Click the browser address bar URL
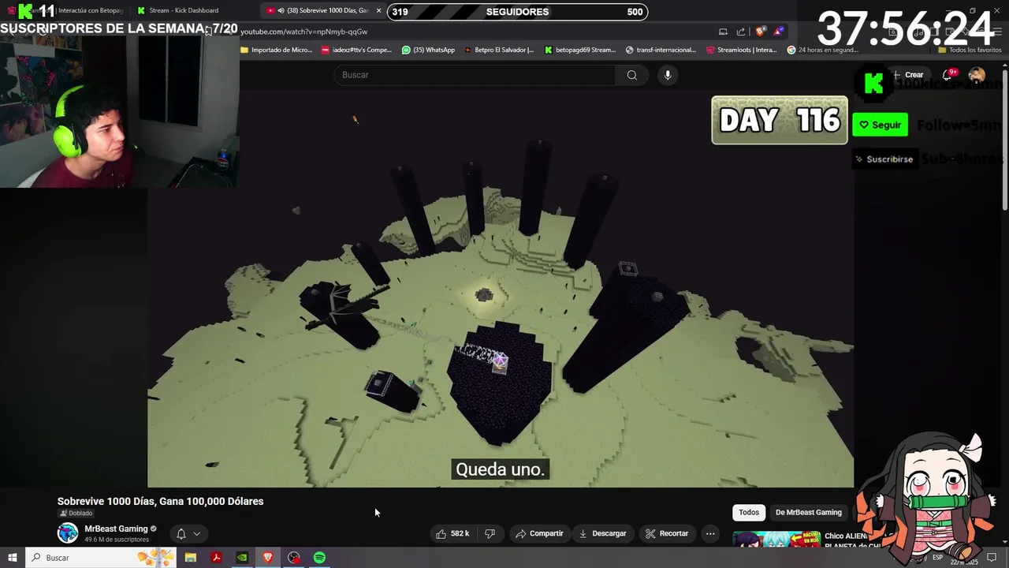1009x568 pixels. [x=303, y=32]
